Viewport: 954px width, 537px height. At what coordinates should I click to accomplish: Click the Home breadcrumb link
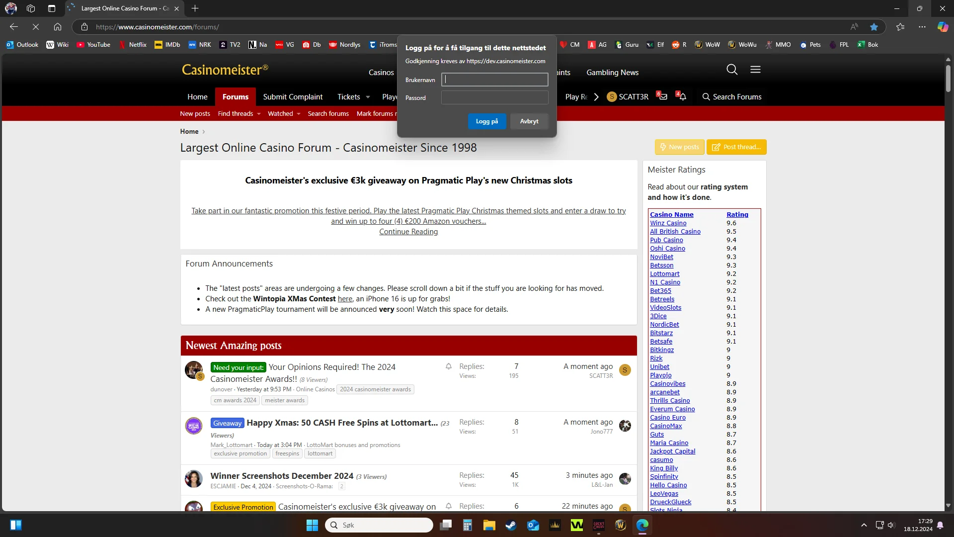189,131
